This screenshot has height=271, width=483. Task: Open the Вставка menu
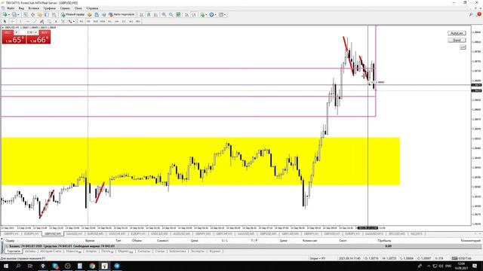pos(33,8)
